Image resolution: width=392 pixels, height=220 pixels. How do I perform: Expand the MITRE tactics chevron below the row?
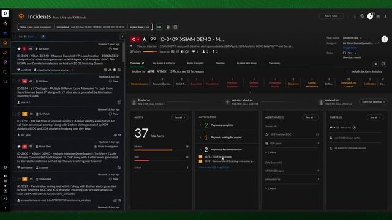[250, 92]
